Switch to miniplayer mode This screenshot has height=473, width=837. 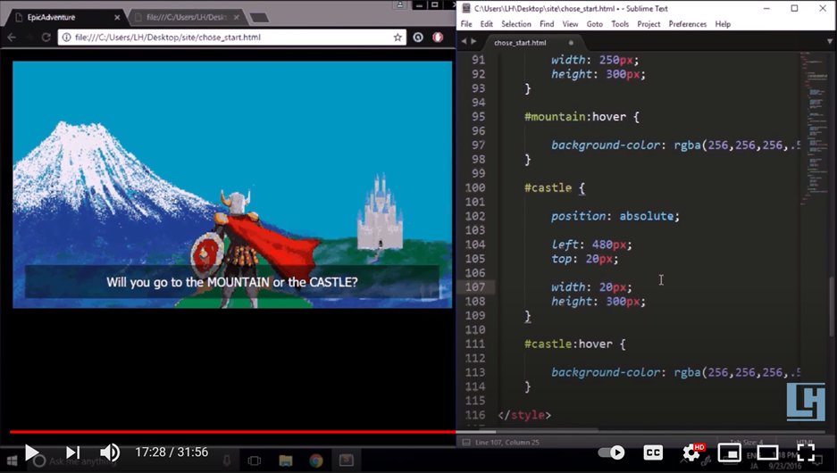(729, 452)
